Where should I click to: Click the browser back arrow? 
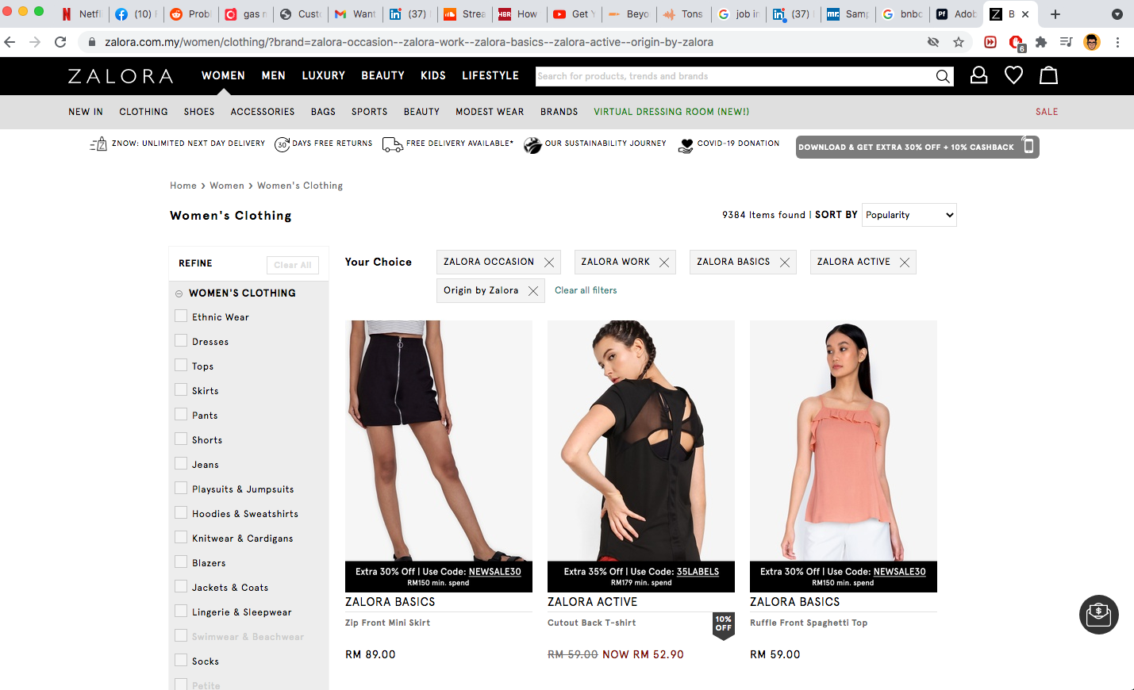(x=10, y=42)
